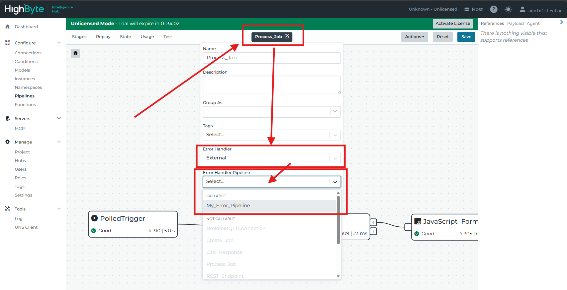Click the Description text area

click(x=271, y=85)
